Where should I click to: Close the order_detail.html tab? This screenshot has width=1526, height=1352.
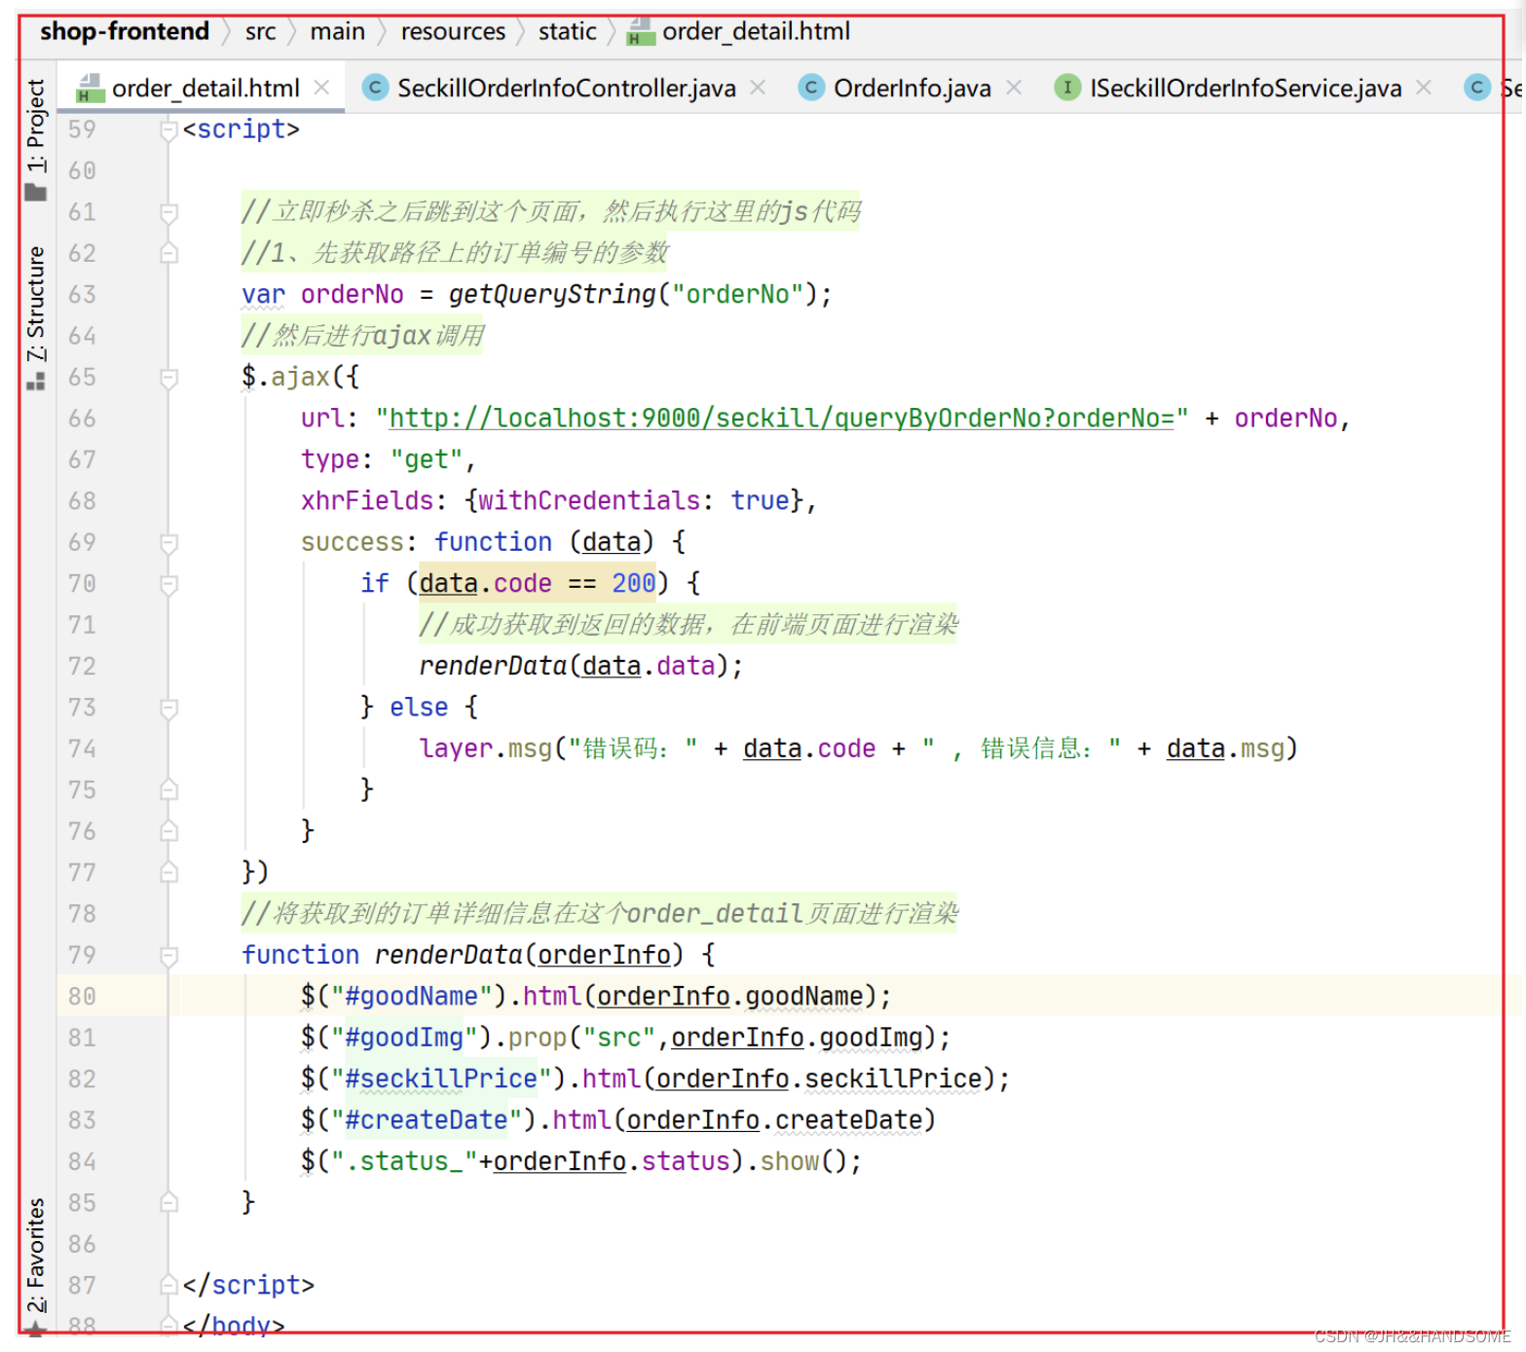point(321,88)
